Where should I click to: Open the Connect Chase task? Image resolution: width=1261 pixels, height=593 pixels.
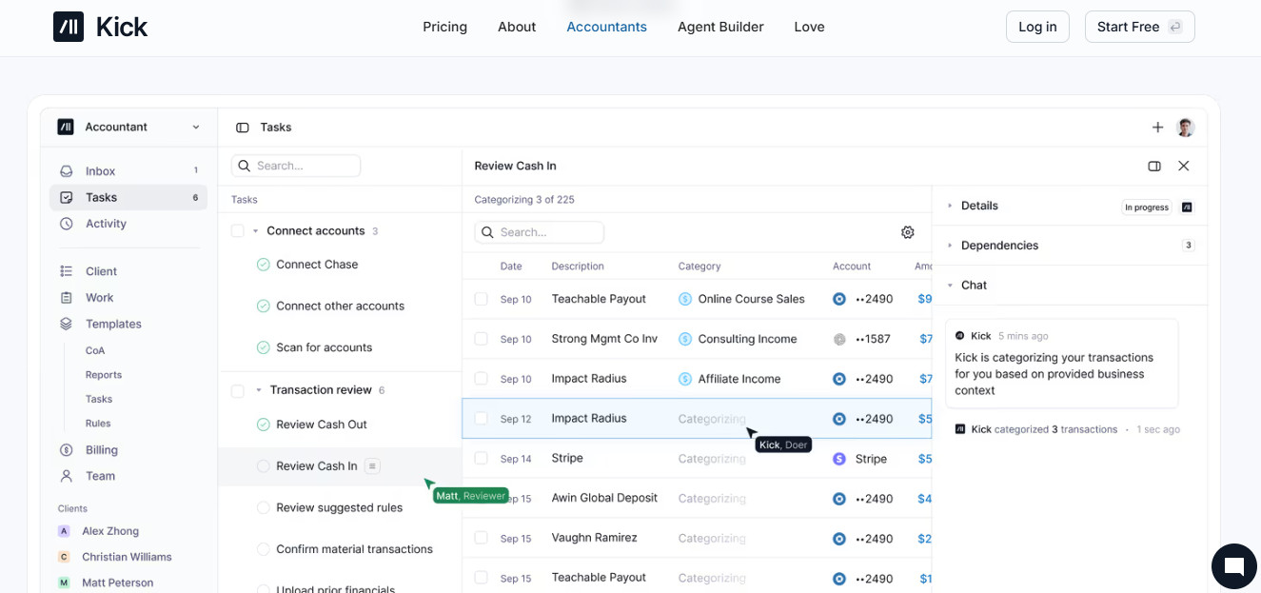click(x=317, y=265)
